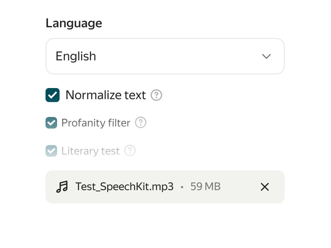331x248 pixels.
Task: Open the Profanity filter help tooltip icon
Action: (141, 123)
